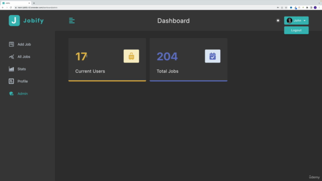Image resolution: width=322 pixels, height=181 pixels.
Task: Click the Logout button
Action: pos(296,30)
